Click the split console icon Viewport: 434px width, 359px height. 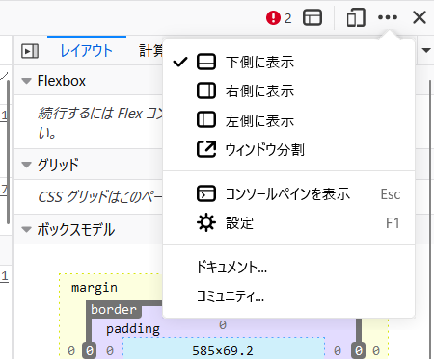pos(206,193)
